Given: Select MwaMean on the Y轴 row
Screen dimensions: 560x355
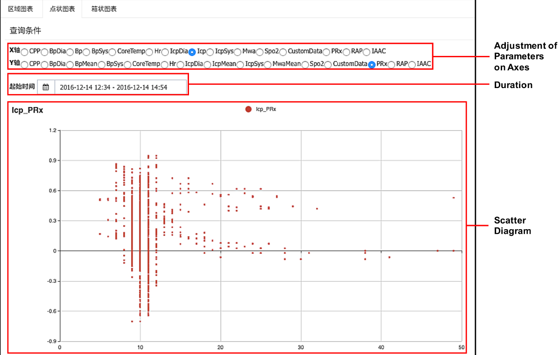Looking at the screenshot, I should pos(267,64).
